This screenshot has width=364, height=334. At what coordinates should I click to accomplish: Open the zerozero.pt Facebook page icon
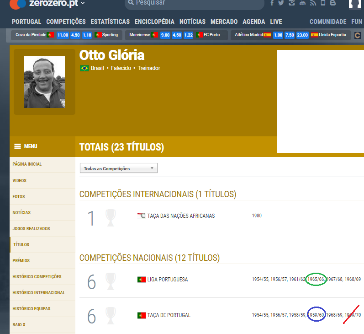[272, 3]
